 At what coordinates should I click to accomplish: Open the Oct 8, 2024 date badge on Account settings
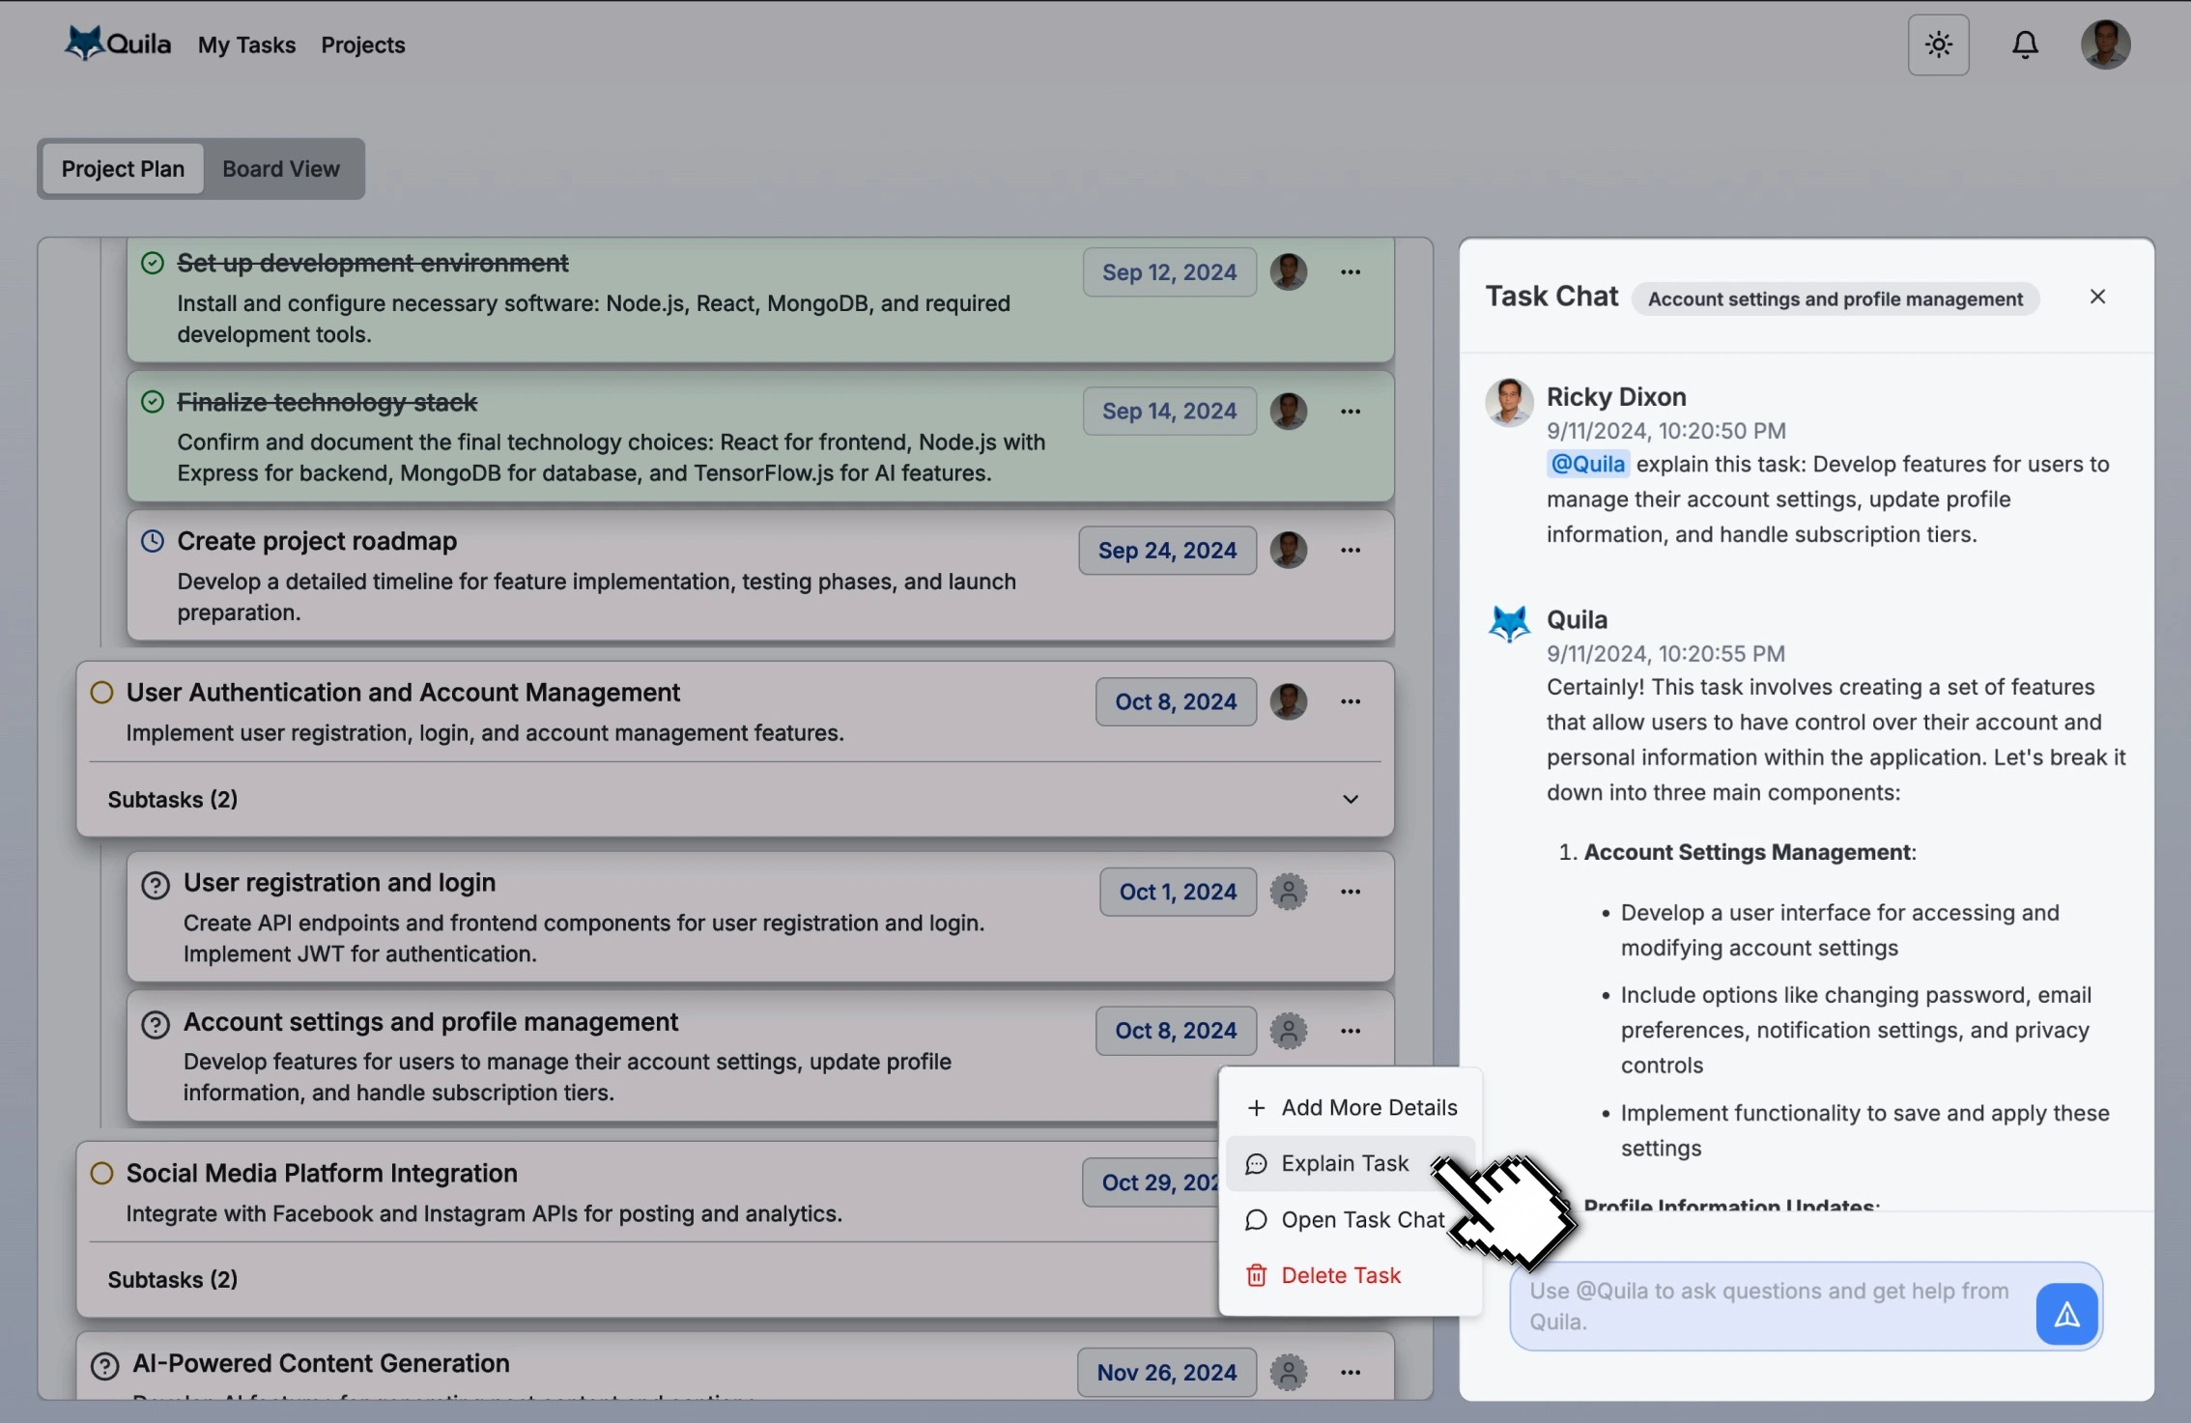(1175, 1030)
